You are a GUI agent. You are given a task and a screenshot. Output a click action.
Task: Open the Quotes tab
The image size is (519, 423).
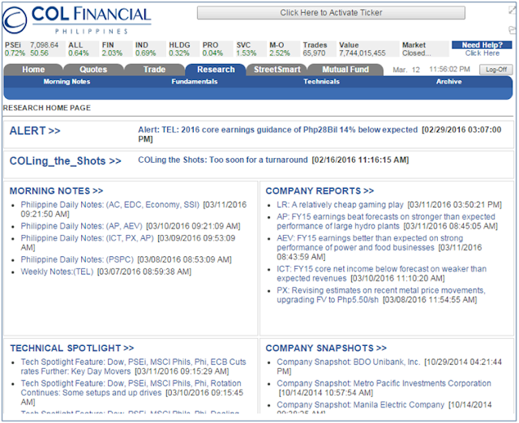coord(93,70)
